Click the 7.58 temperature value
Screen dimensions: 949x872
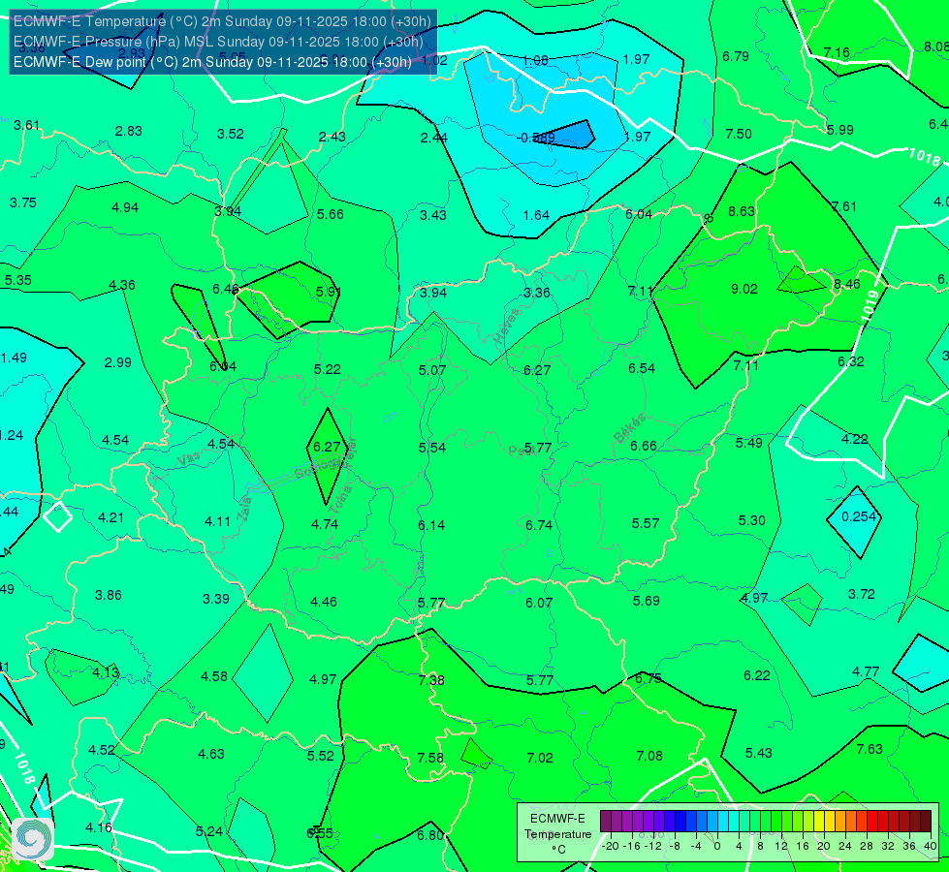click(x=430, y=758)
